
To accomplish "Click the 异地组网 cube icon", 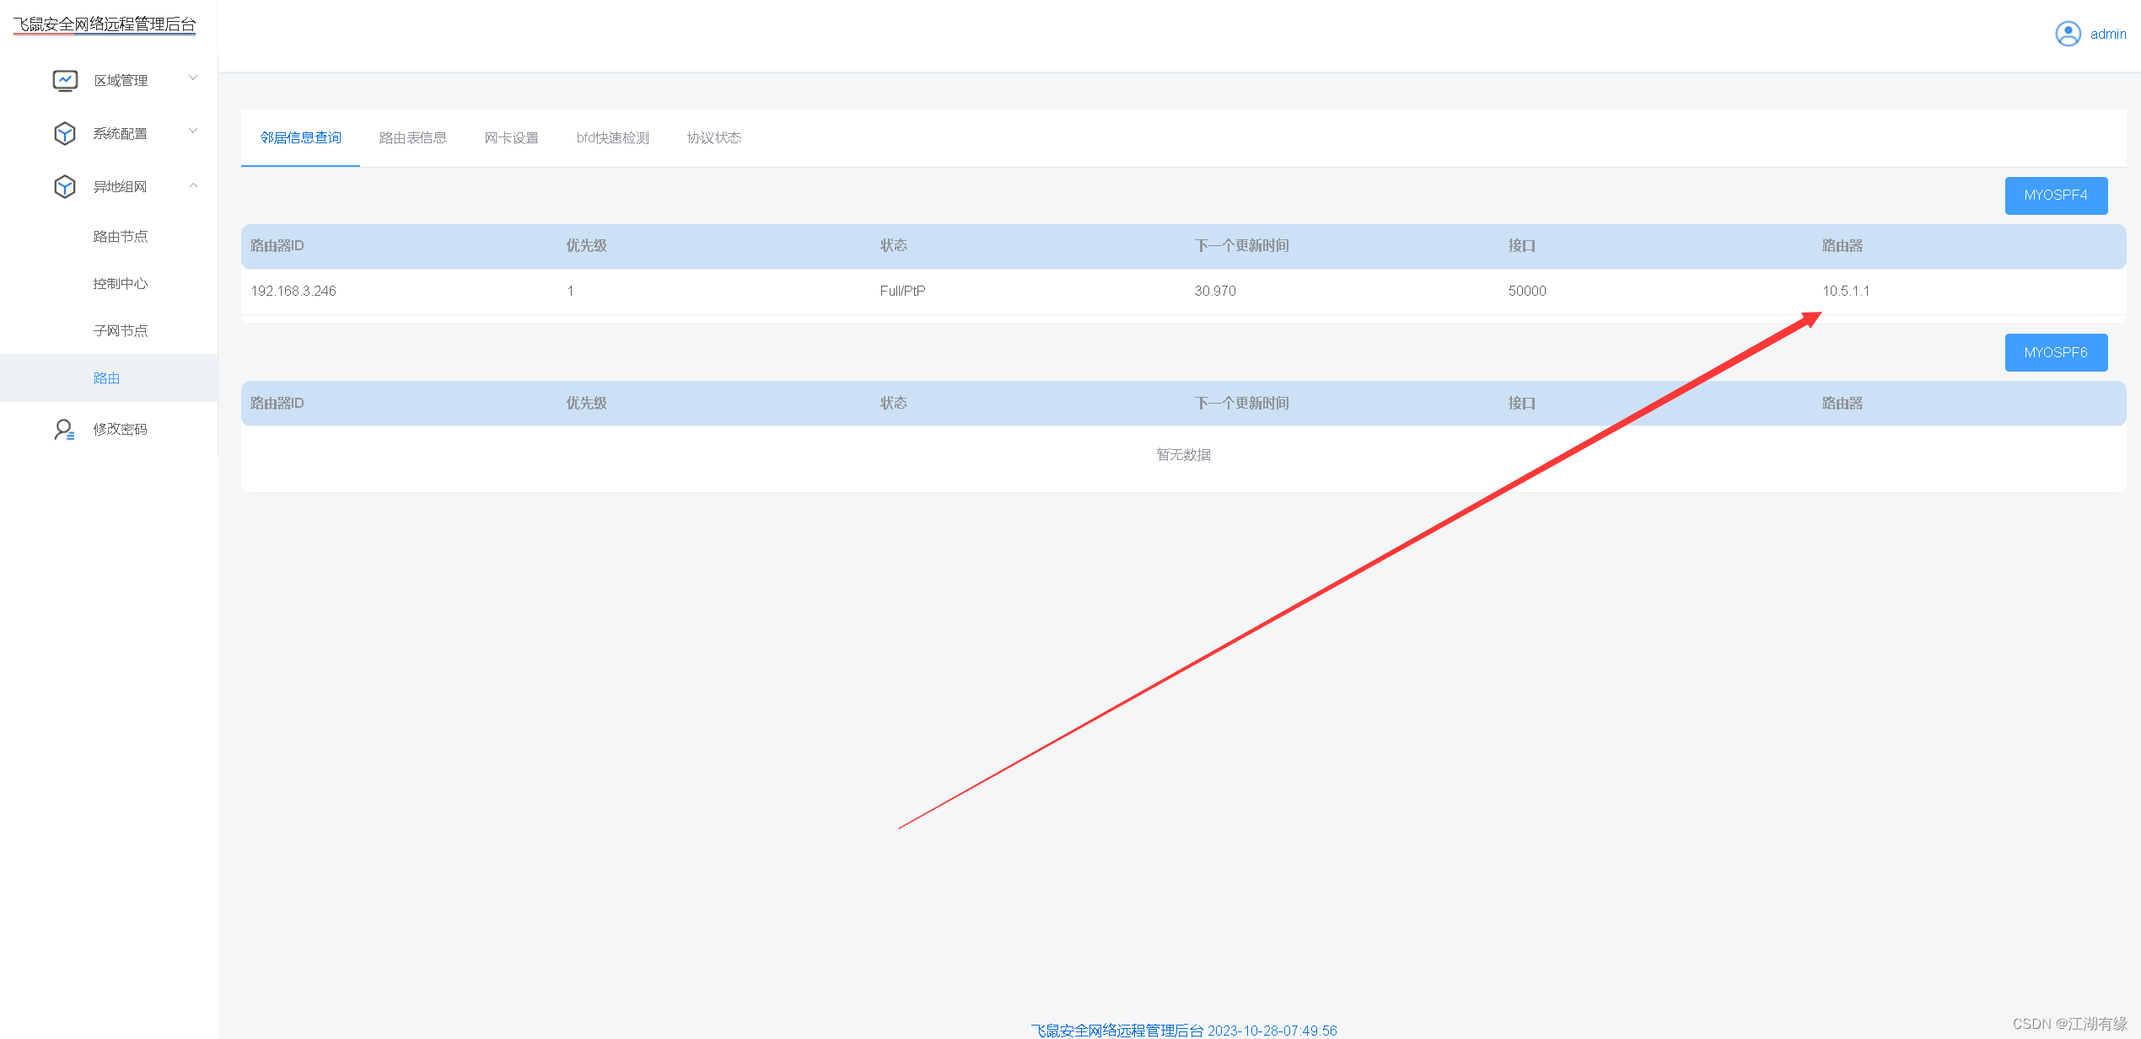I will click(65, 186).
